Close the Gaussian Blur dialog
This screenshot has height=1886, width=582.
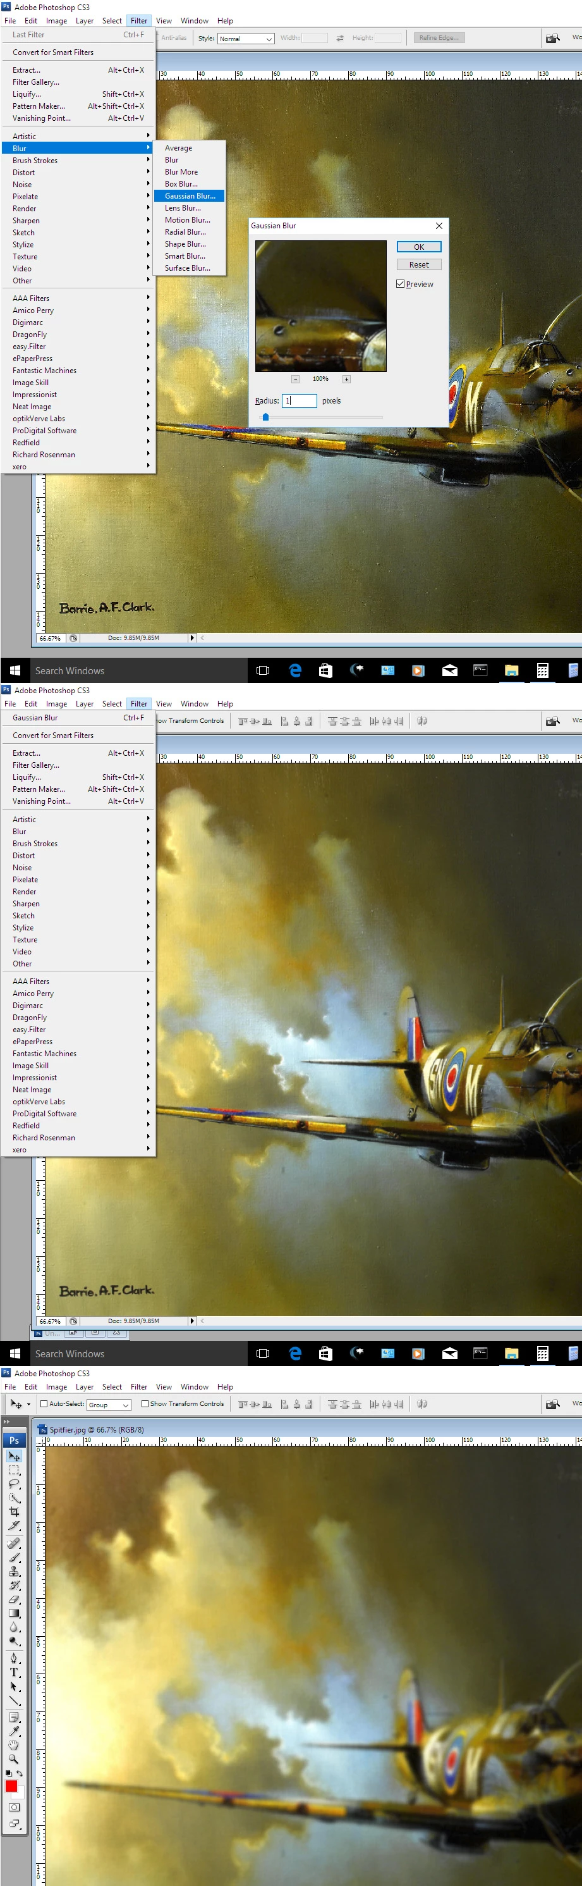pyautogui.click(x=439, y=226)
